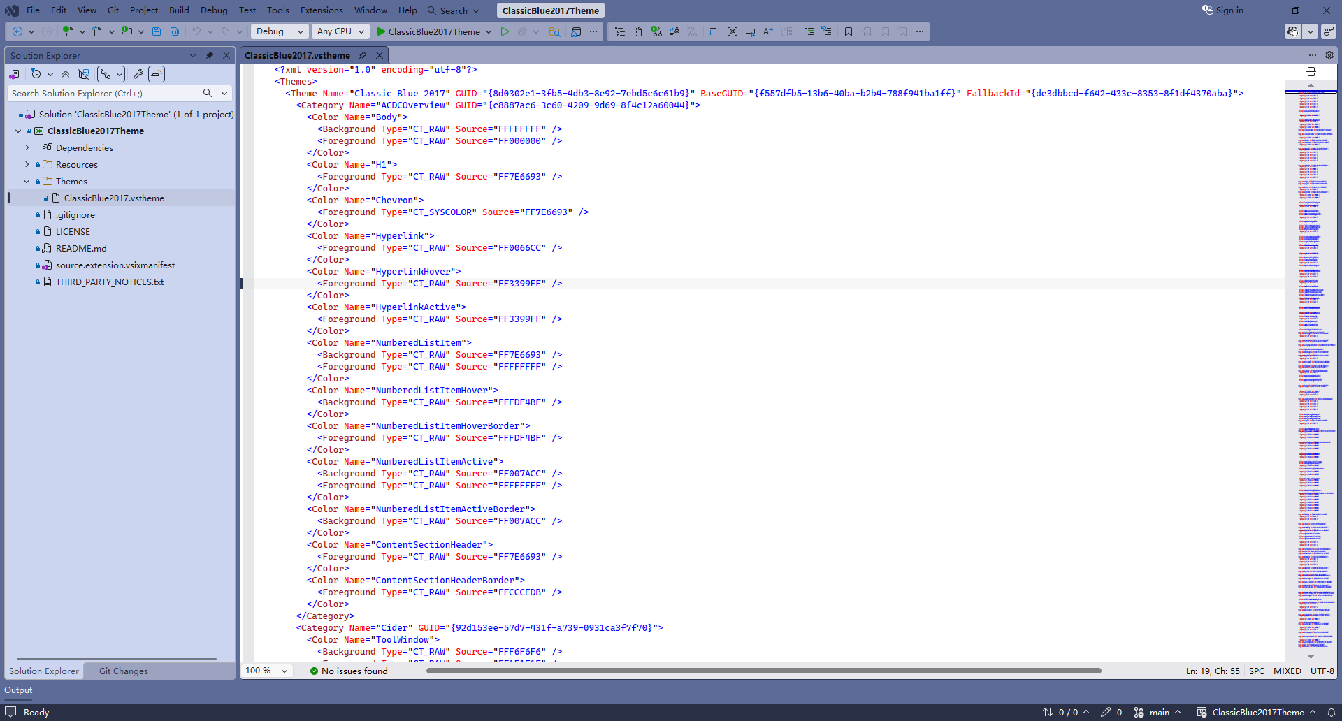Click the Solution Explorer search magnifier icon
The image size is (1342, 721).
tap(208, 93)
